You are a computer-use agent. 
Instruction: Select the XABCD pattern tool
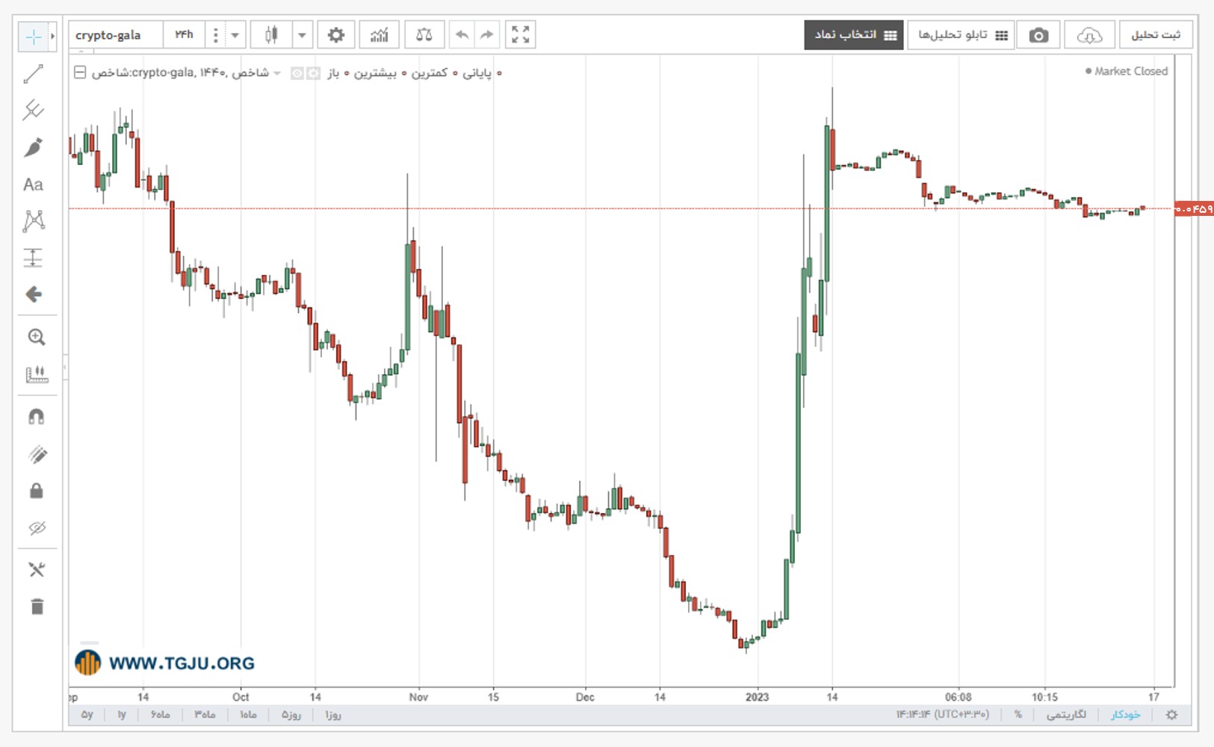click(x=34, y=220)
